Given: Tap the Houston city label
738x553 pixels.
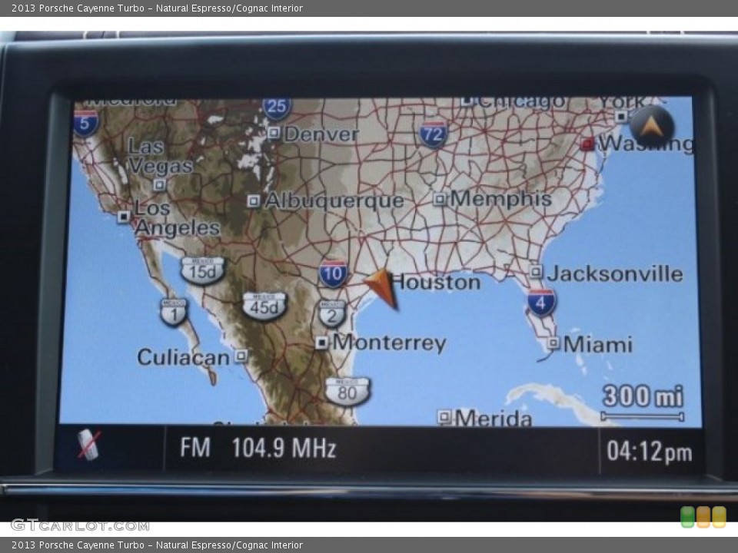Looking at the screenshot, I should click(435, 282).
